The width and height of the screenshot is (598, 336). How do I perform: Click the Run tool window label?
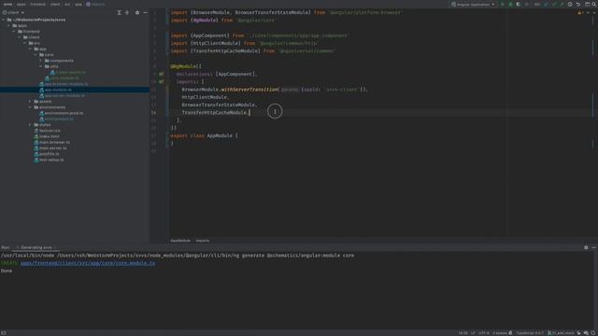tap(6, 247)
